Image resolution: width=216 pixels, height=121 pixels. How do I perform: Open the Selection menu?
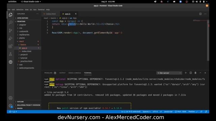tap(20, 10)
